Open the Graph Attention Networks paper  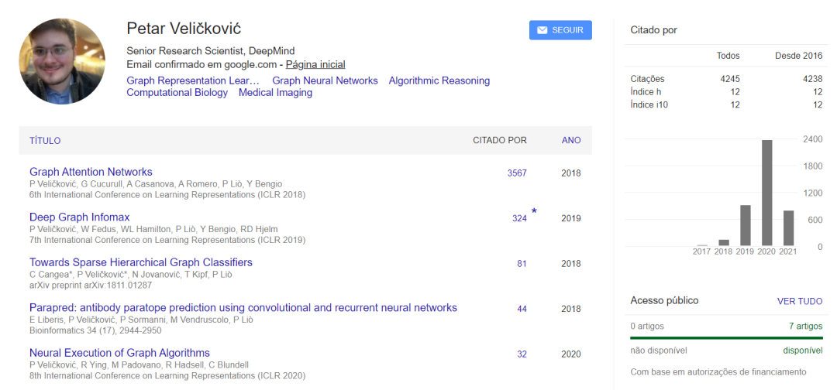tap(91, 172)
